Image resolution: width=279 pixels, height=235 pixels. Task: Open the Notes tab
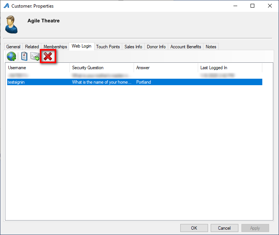(211, 47)
